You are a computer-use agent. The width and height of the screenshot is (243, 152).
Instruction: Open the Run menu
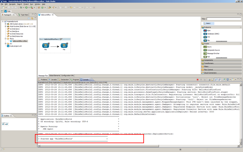click(x=32, y=4)
